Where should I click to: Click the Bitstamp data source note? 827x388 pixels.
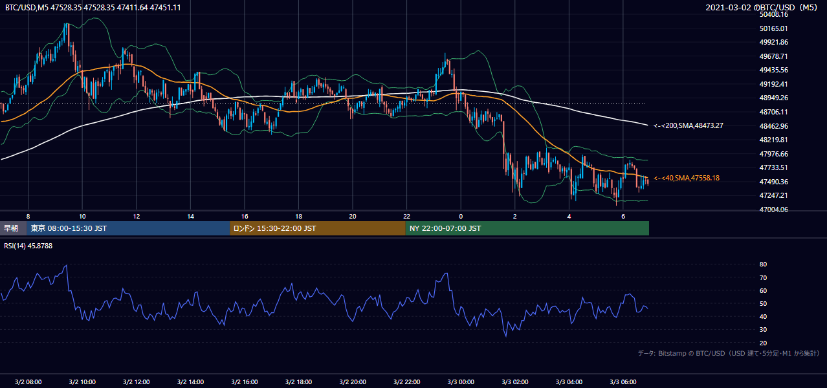pos(729,353)
